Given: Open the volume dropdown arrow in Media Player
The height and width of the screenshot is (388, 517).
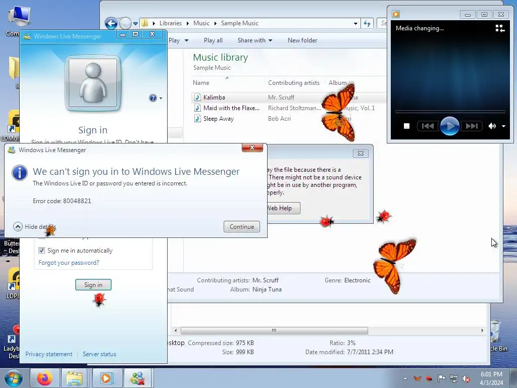Looking at the screenshot, I should pyautogui.click(x=503, y=126).
